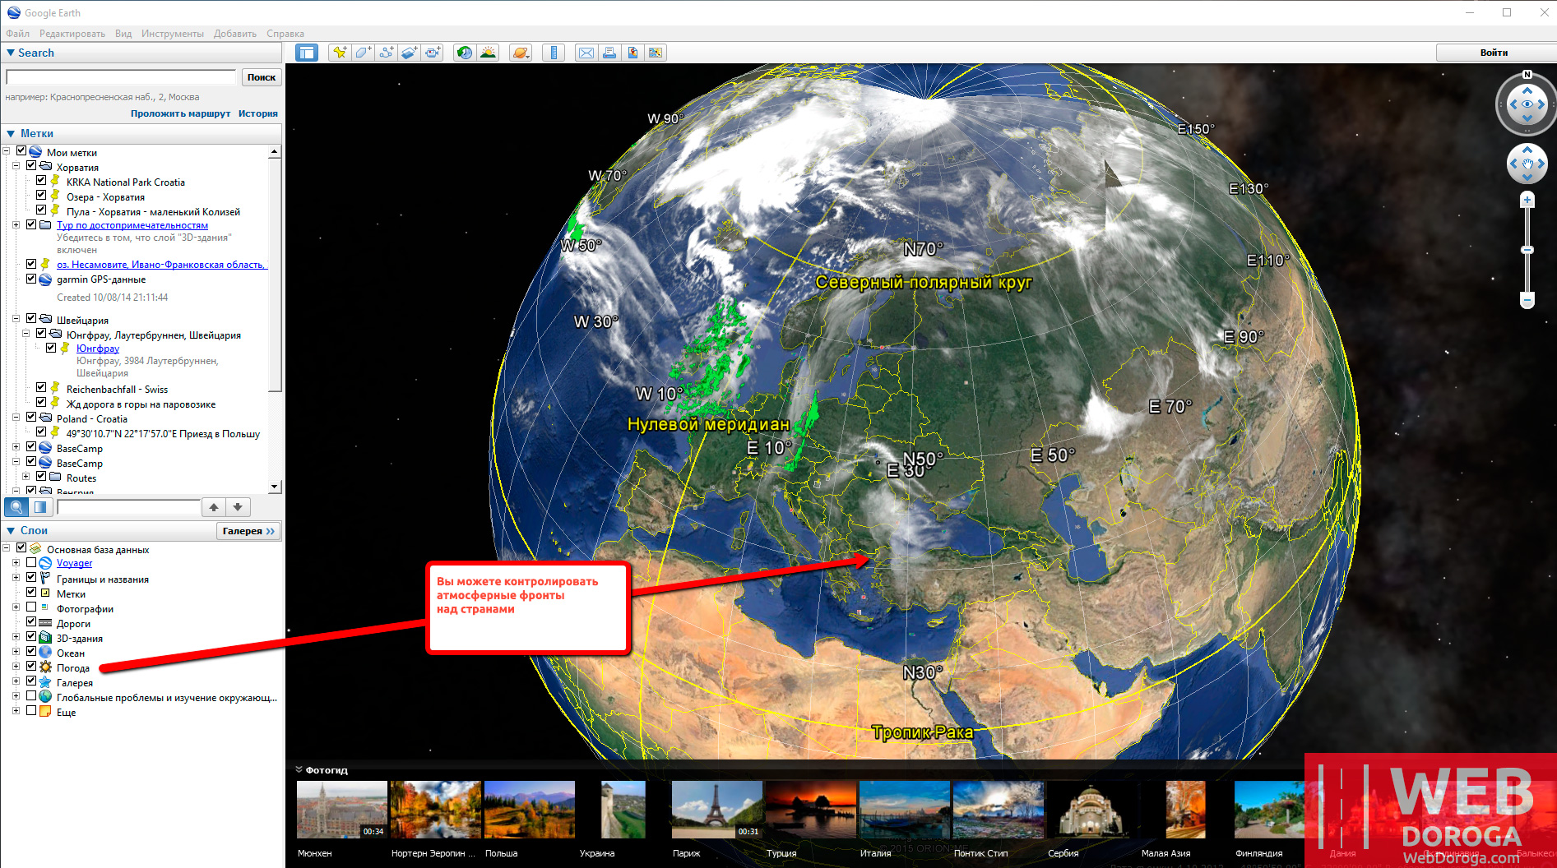Enable the Voyager layer checkbox

[31, 562]
